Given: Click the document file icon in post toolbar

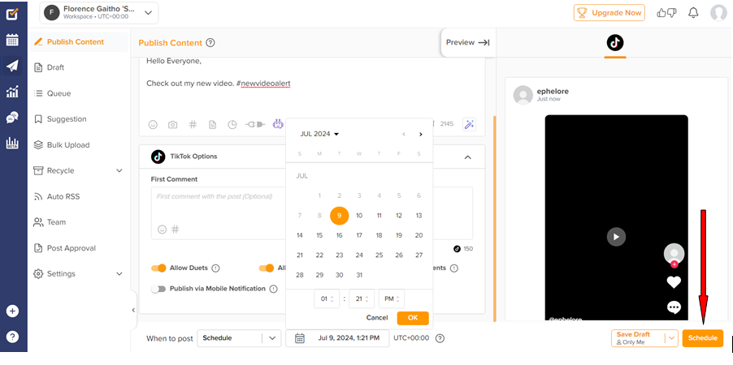Looking at the screenshot, I should click(212, 124).
